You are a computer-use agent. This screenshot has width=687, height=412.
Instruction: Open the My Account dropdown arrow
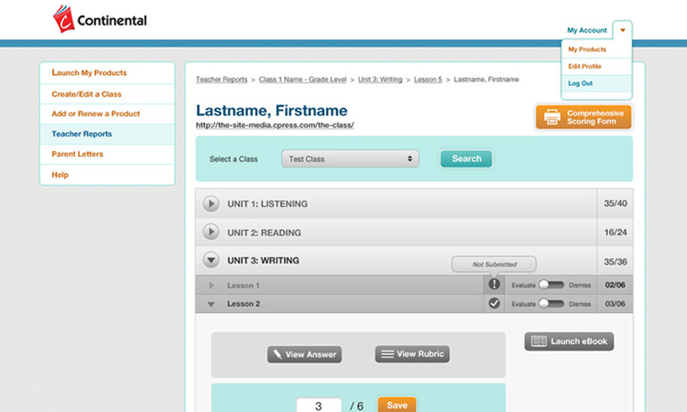622,30
